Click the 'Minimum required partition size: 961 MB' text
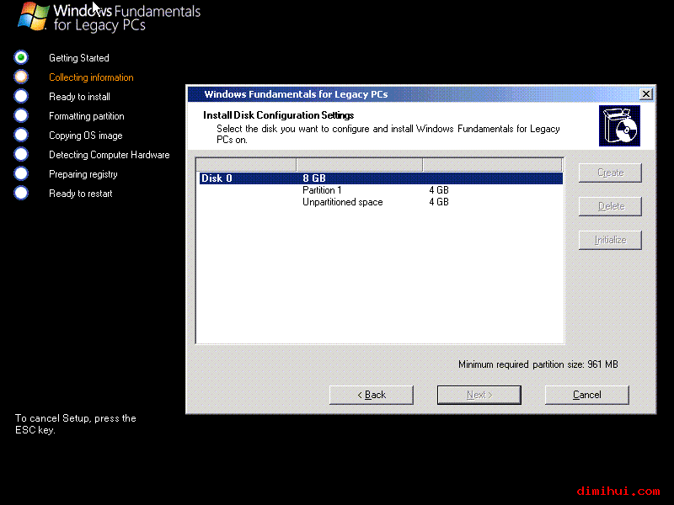Screen dimensions: 674x505 [x=538, y=364]
